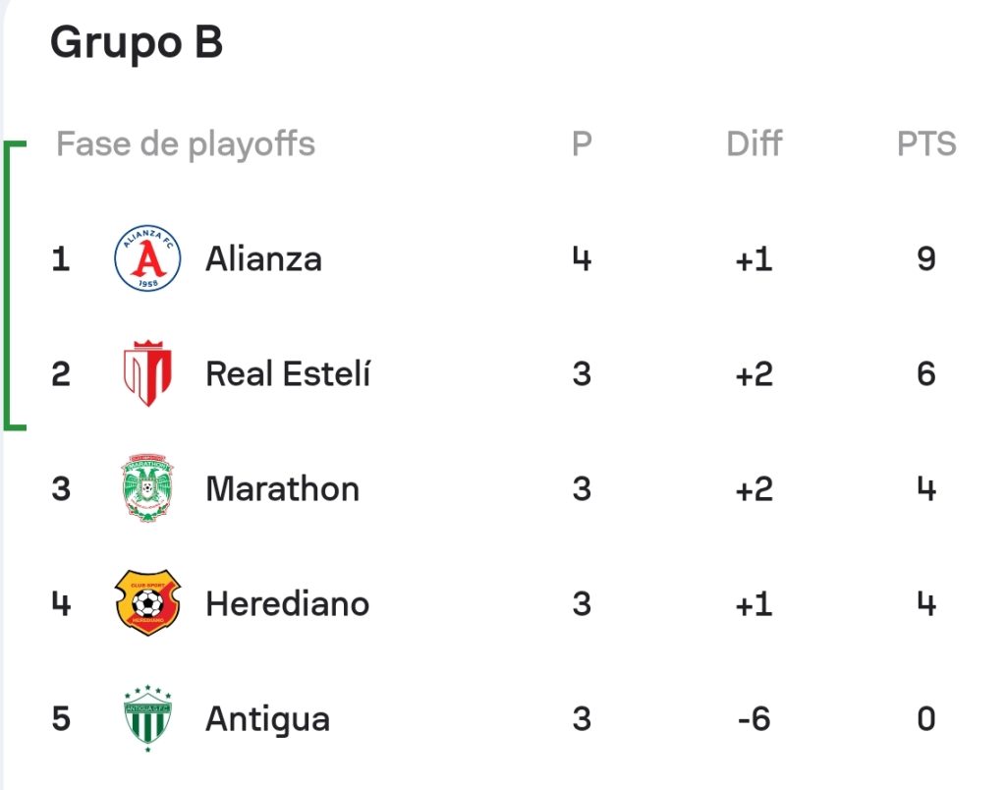Click the Alianza FC crest logo
The height and width of the screenshot is (790, 1006).
pos(147,258)
